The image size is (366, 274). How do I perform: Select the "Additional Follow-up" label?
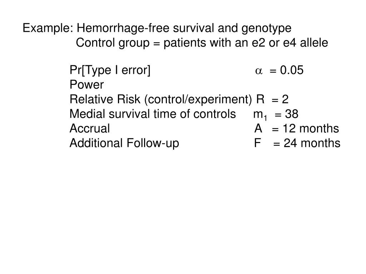point(124,143)
